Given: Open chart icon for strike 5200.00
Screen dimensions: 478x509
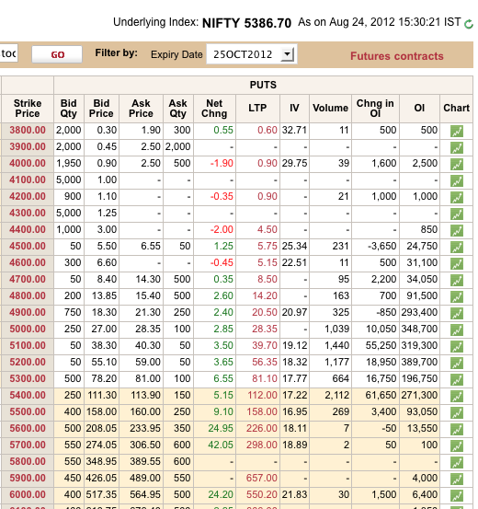Looking at the screenshot, I should [457, 363].
